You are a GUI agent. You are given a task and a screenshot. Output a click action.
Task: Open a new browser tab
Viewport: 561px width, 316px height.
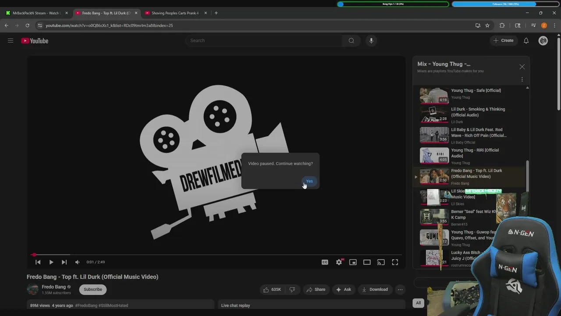216,13
